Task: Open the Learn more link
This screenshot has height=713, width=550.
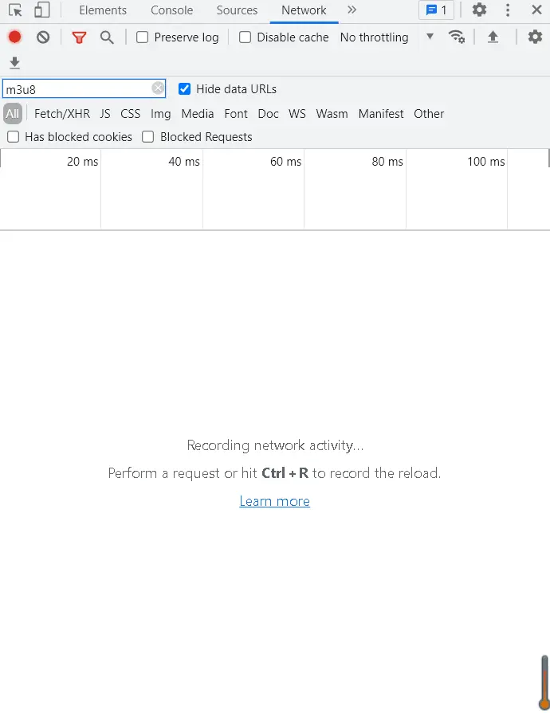Action: pyautogui.click(x=275, y=501)
